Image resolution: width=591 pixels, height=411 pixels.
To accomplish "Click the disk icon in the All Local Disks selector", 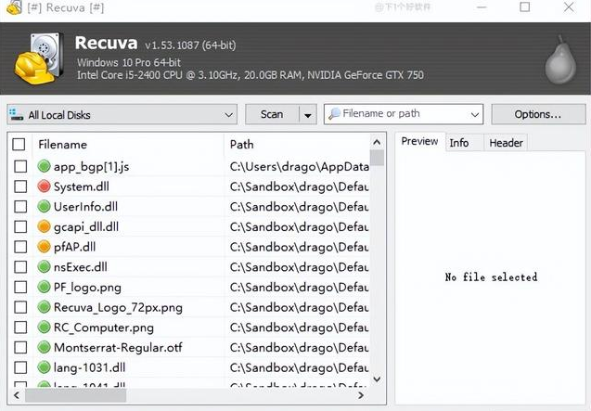I will (17, 115).
